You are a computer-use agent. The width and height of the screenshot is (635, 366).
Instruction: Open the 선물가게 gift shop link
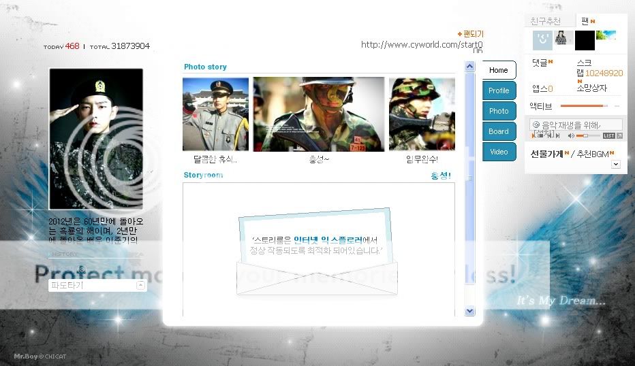tap(546, 154)
